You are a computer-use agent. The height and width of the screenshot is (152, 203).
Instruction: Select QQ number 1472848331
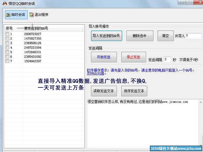click(x=32, y=52)
